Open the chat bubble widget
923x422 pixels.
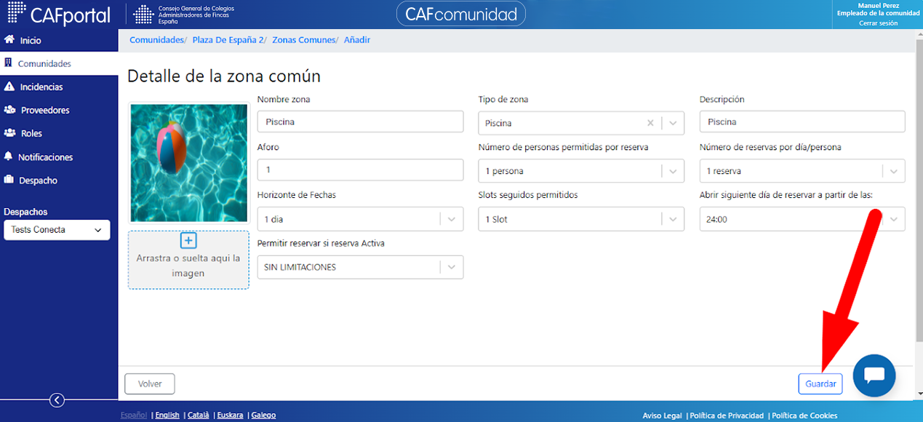coord(874,375)
